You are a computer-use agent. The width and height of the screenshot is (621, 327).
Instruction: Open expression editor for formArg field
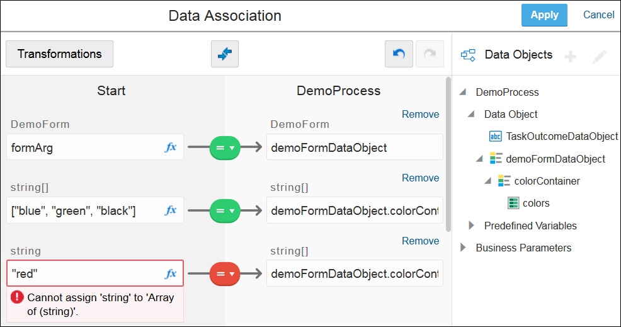point(171,147)
